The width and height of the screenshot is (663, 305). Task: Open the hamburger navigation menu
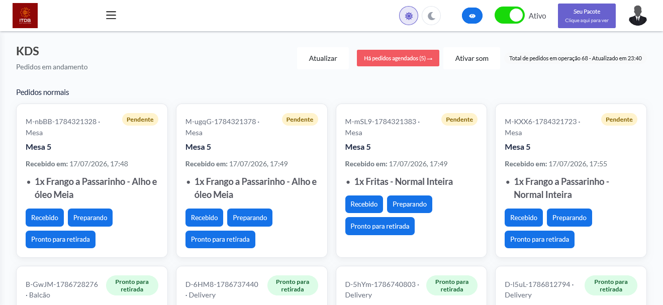pyautogui.click(x=111, y=15)
